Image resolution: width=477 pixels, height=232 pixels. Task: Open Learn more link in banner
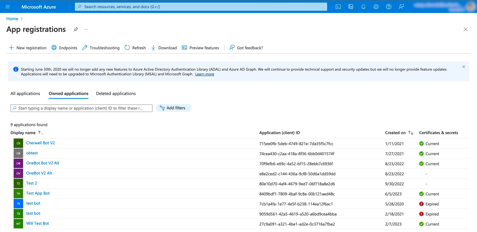pyautogui.click(x=204, y=74)
